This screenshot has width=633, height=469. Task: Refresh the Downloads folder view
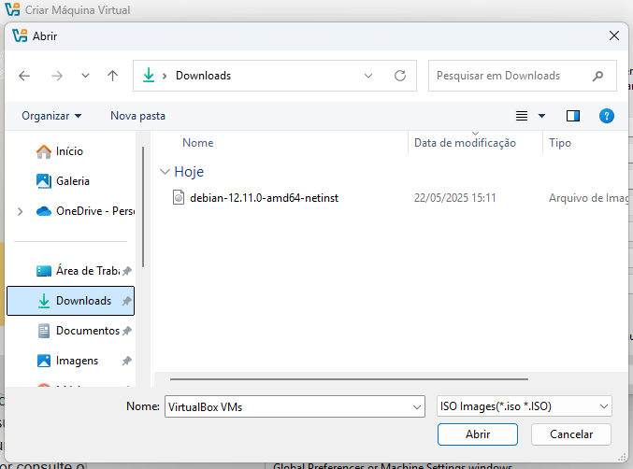400,76
